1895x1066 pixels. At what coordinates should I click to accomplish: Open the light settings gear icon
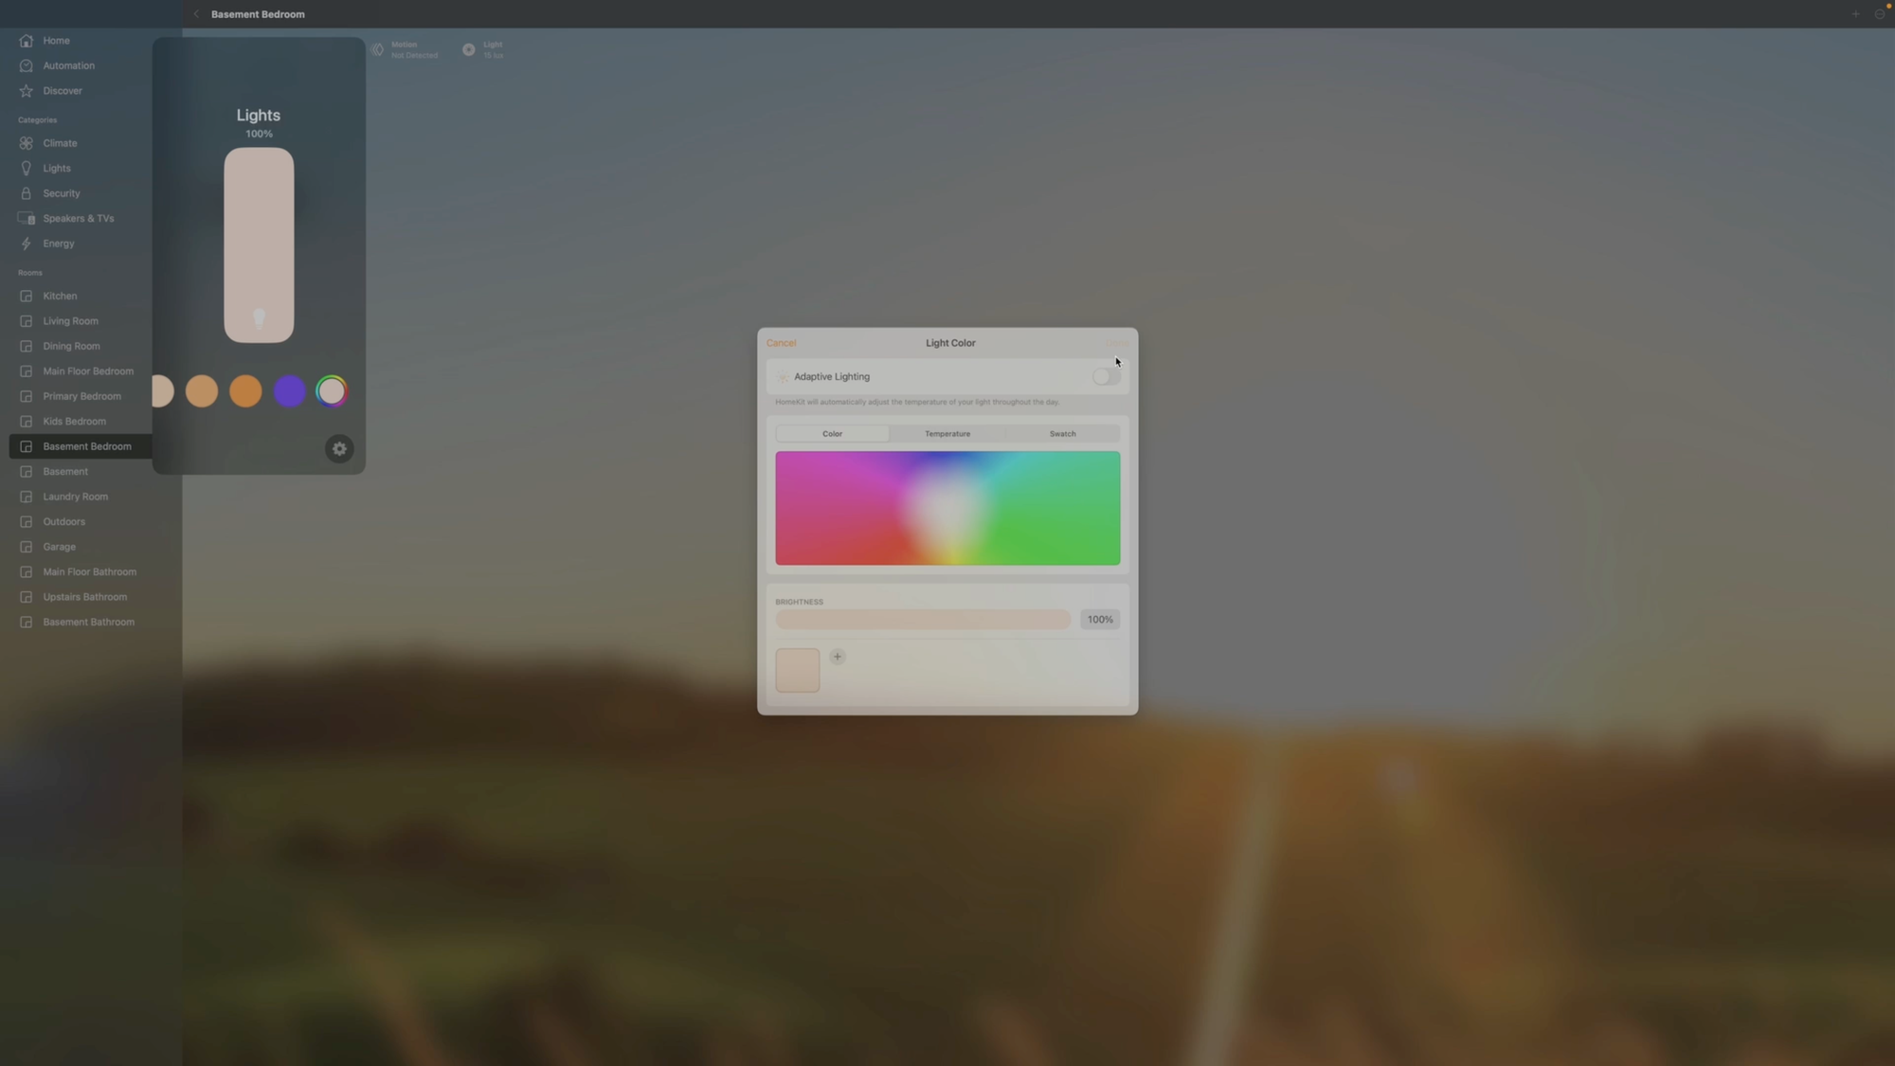click(339, 448)
